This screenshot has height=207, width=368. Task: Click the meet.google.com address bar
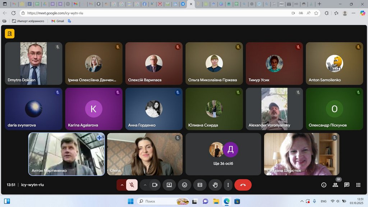pyautogui.click(x=144, y=13)
